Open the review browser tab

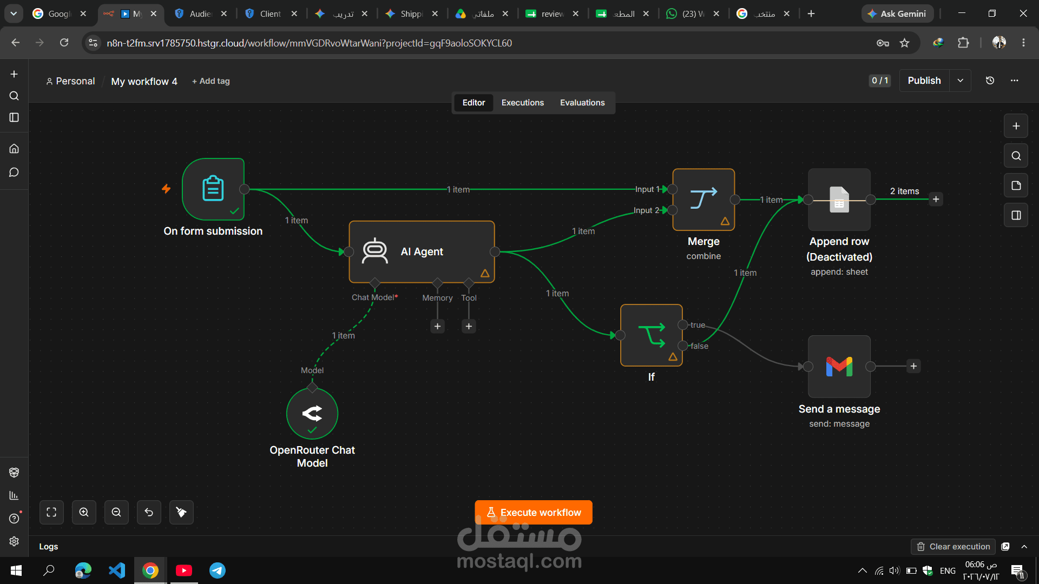click(x=553, y=14)
